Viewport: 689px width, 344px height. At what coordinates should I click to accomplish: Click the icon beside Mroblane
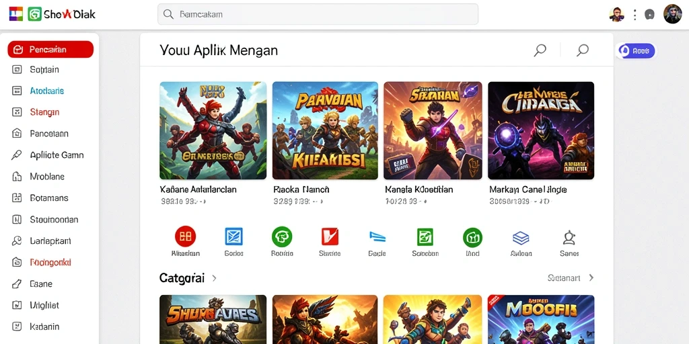tap(17, 177)
